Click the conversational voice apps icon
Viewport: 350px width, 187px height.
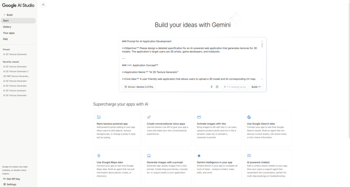(149, 117)
